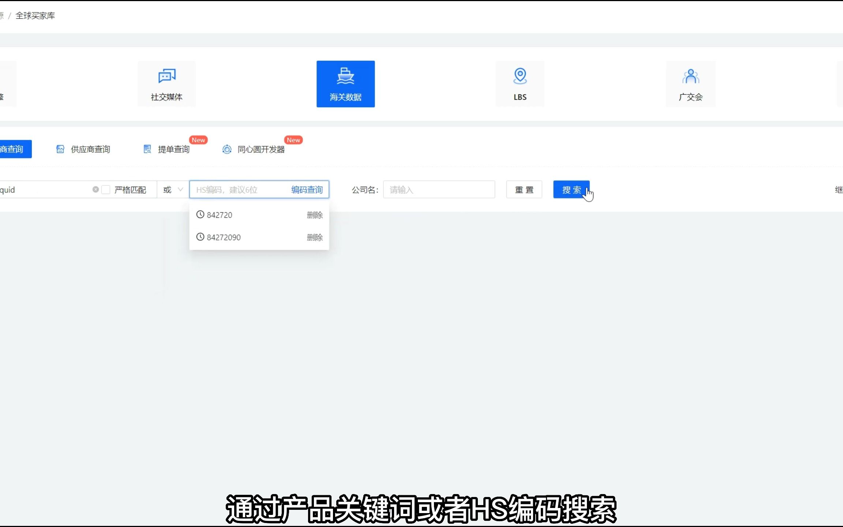The width and height of the screenshot is (843, 527).
Task: Click the HS编码 input field
Action: tap(240, 190)
